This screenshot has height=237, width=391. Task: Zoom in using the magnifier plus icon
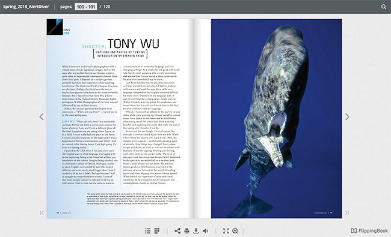235,231
